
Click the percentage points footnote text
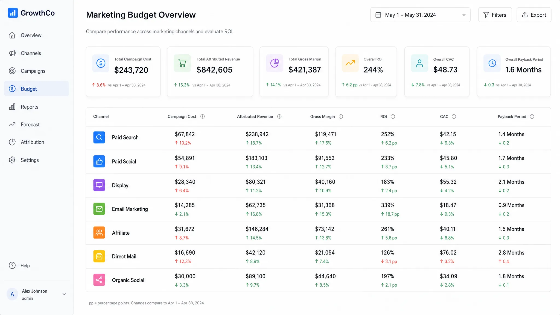tap(147, 303)
